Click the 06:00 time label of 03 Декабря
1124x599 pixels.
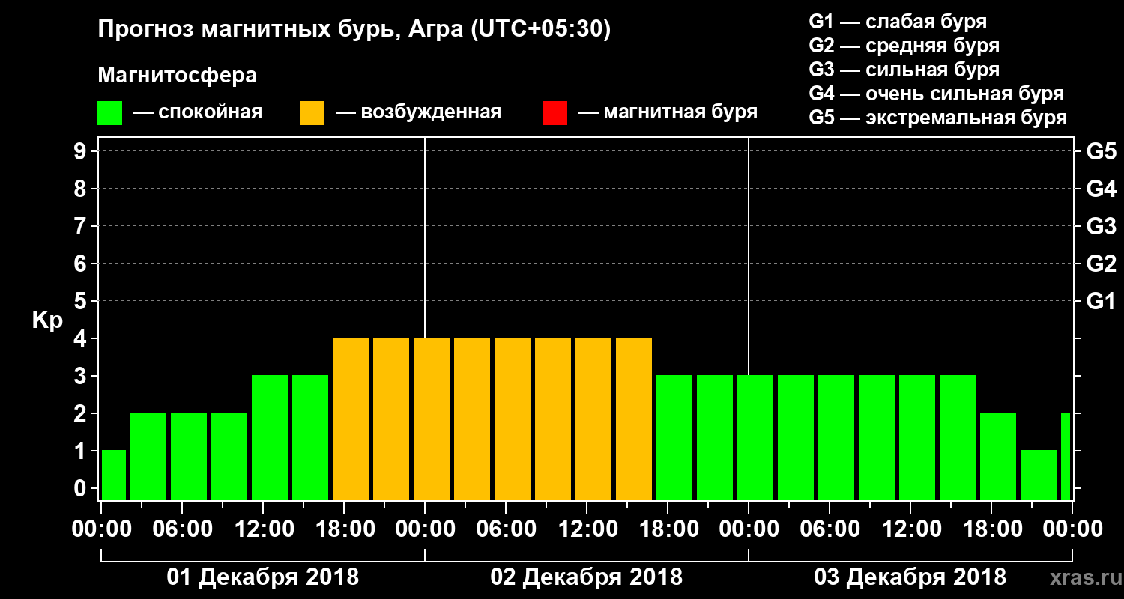[x=830, y=529]
